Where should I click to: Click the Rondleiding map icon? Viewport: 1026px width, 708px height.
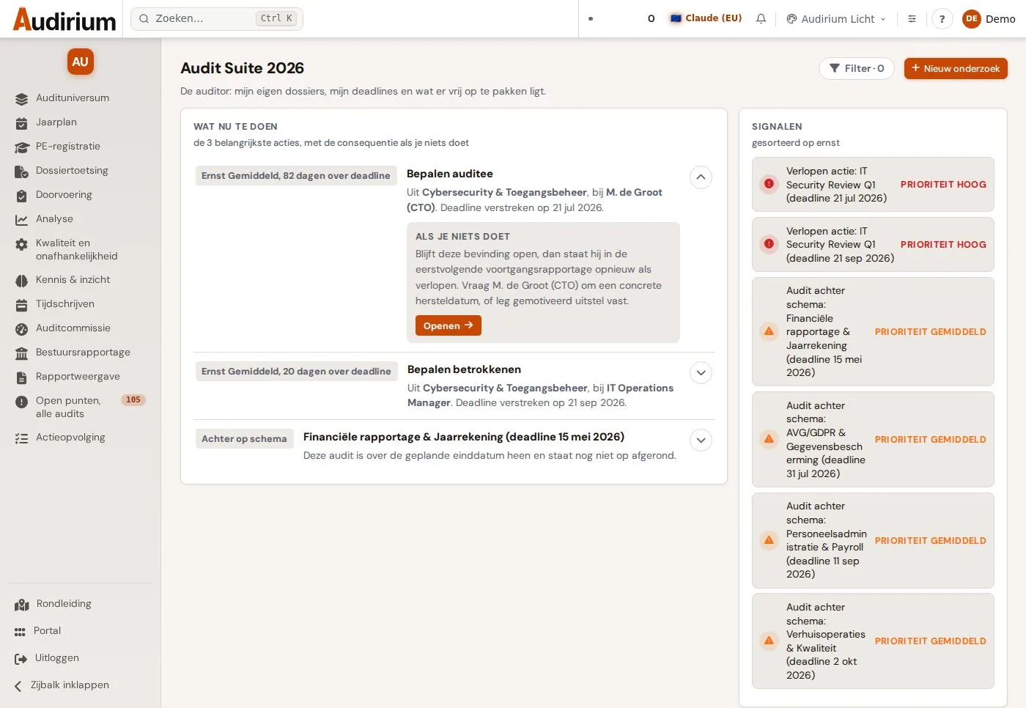pyautogui.click(x=22, y=604)
